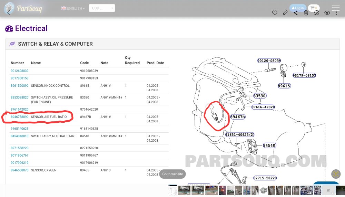This screenshot has width=345, height=197.
Task: Open part number 9017908153 link
Action: [x=20, y=78]
